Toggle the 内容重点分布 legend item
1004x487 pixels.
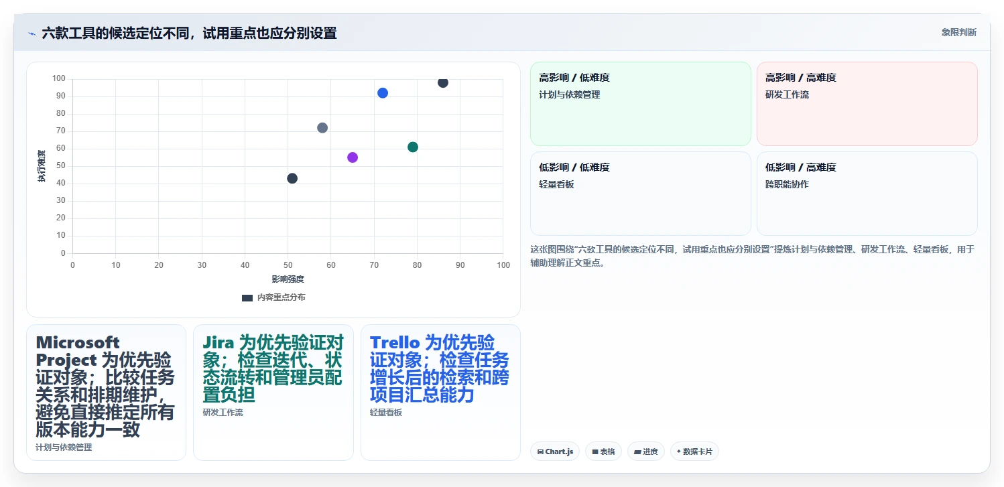tap(273, 297)
